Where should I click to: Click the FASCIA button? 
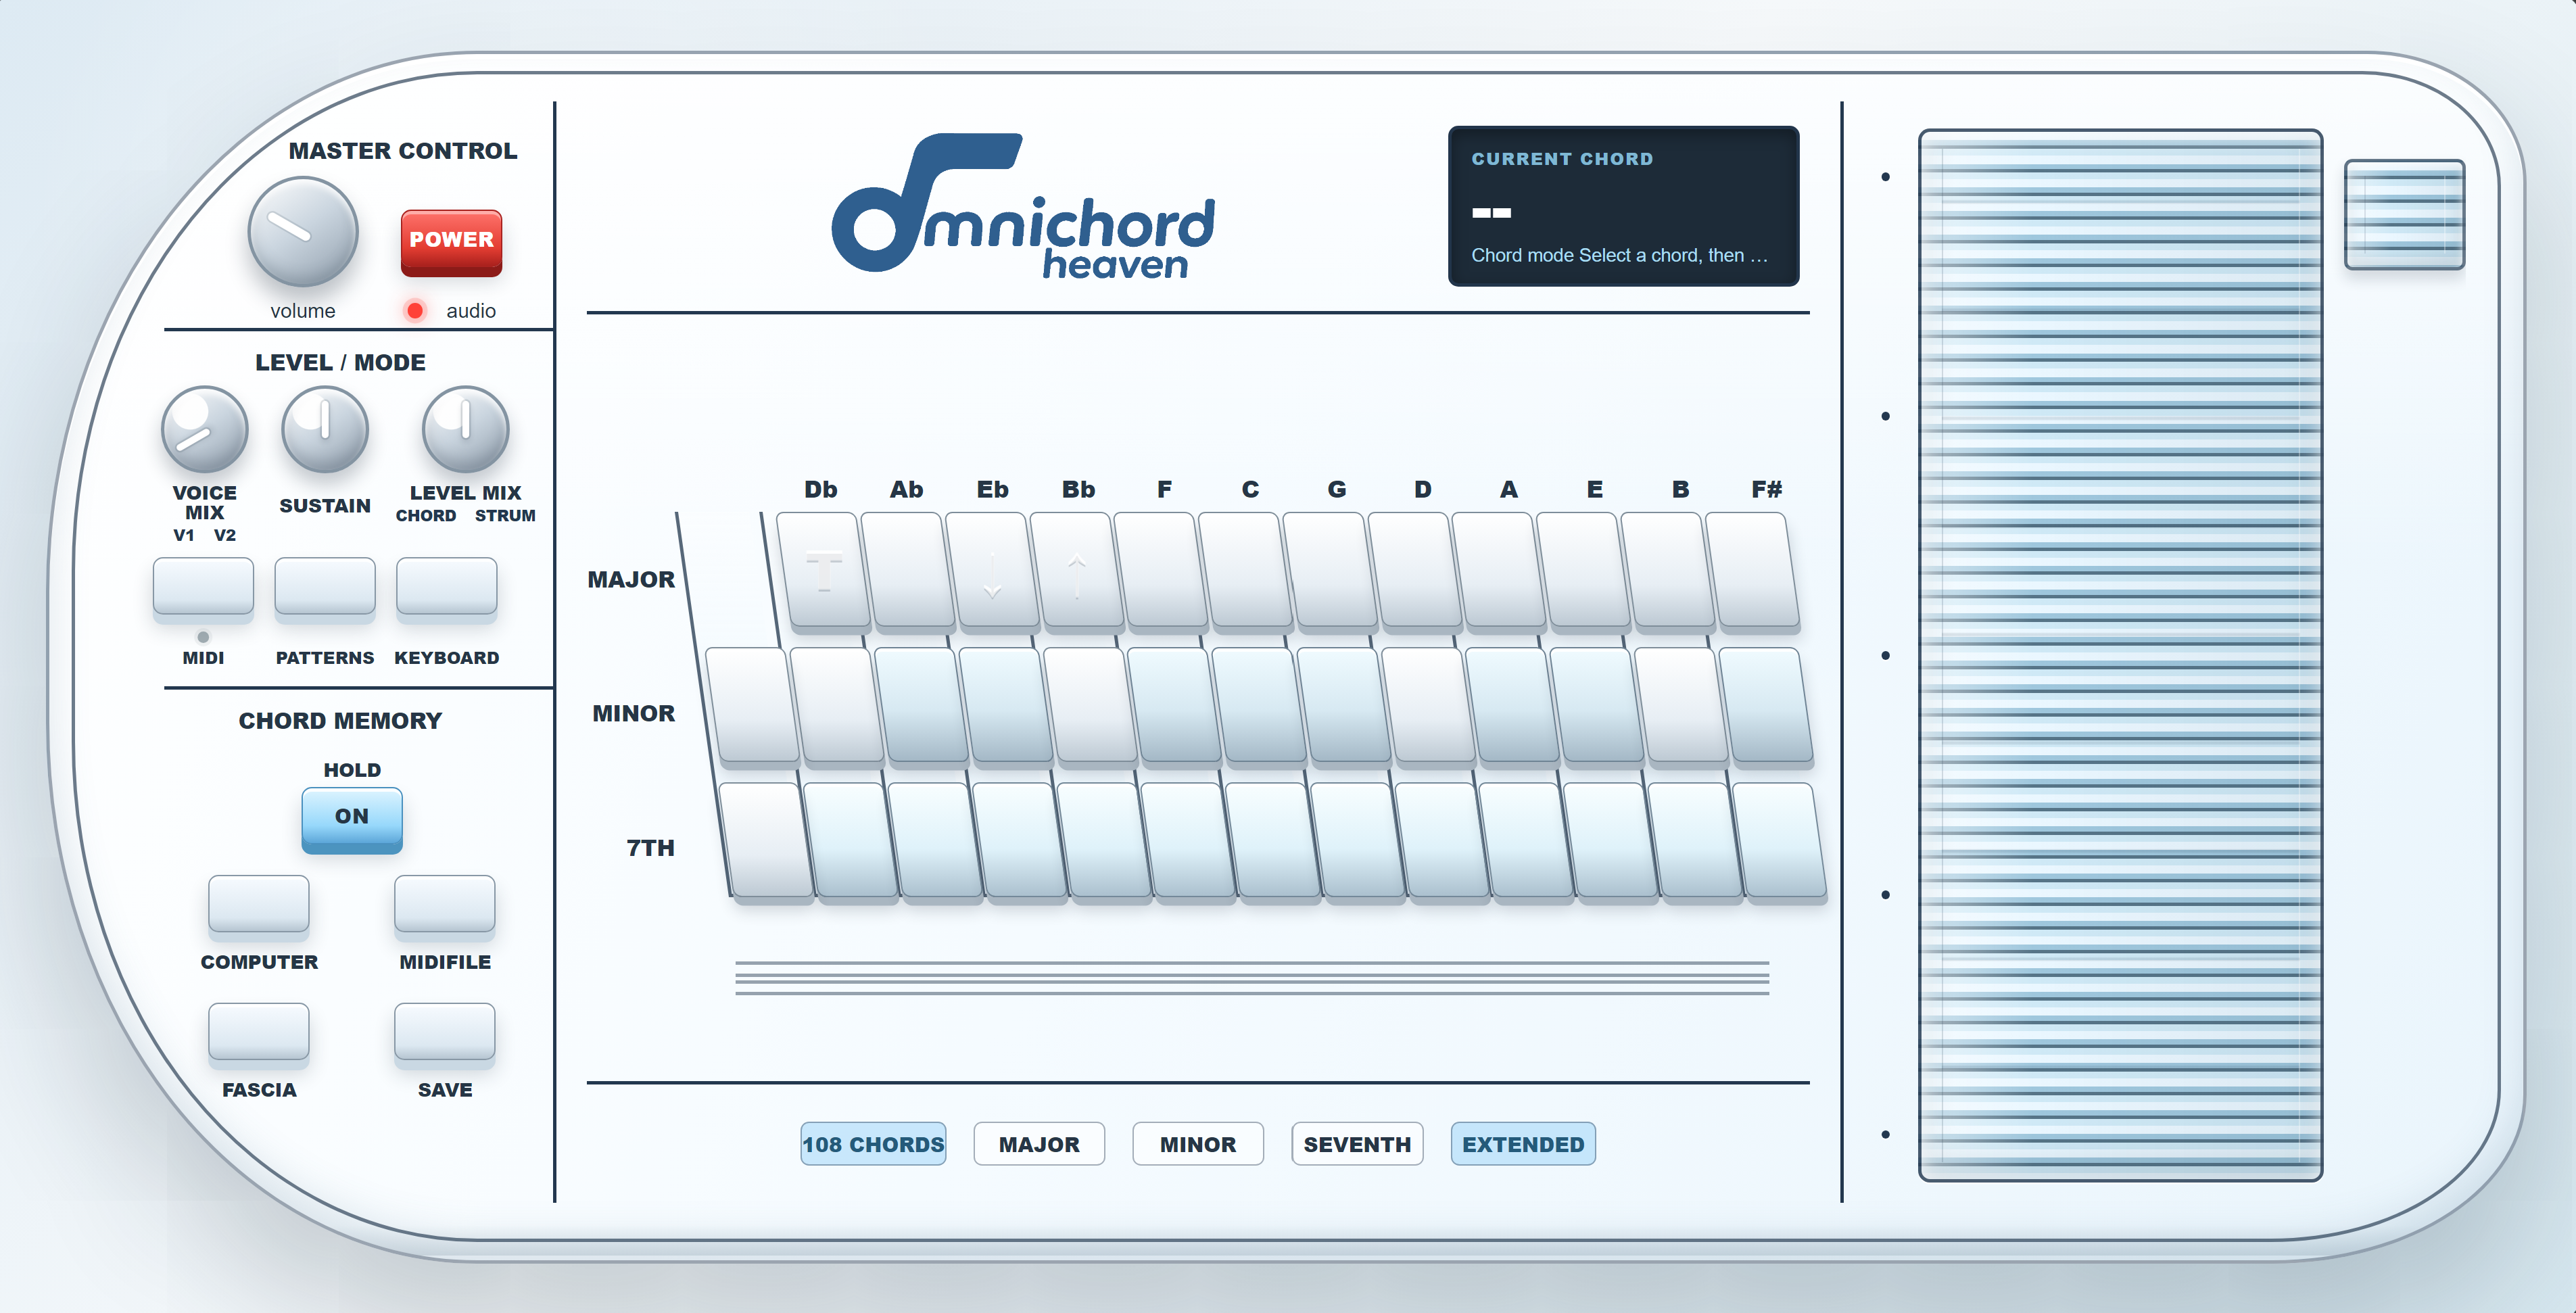pyautogui.click(x=259, y=1035)
